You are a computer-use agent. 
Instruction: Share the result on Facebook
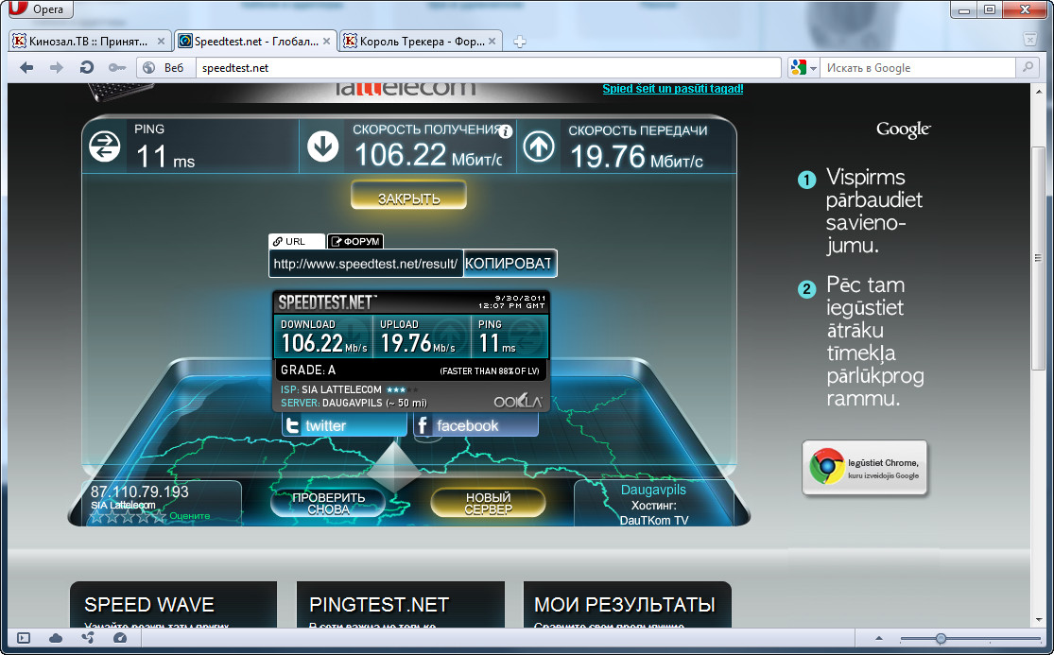[475, 425]
